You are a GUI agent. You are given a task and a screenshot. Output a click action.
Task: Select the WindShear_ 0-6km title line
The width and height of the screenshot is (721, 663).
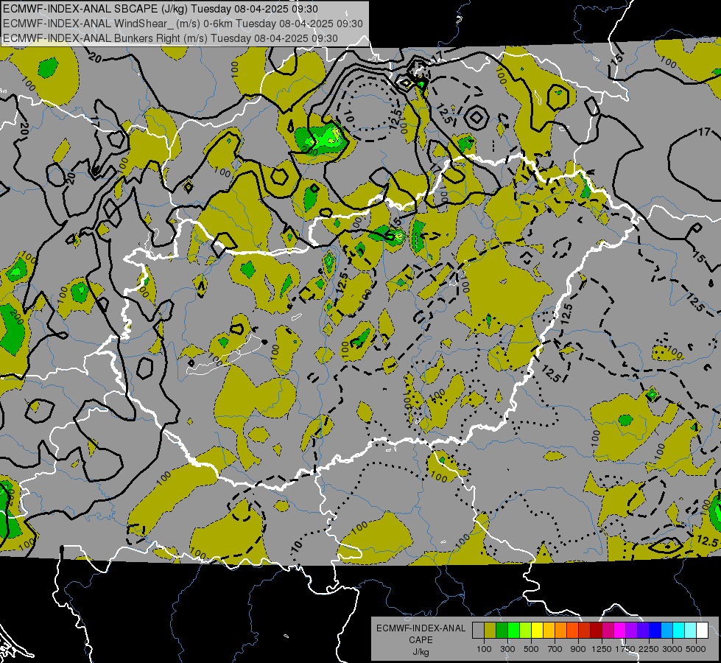pyautogui.click(x=183, y=24)
